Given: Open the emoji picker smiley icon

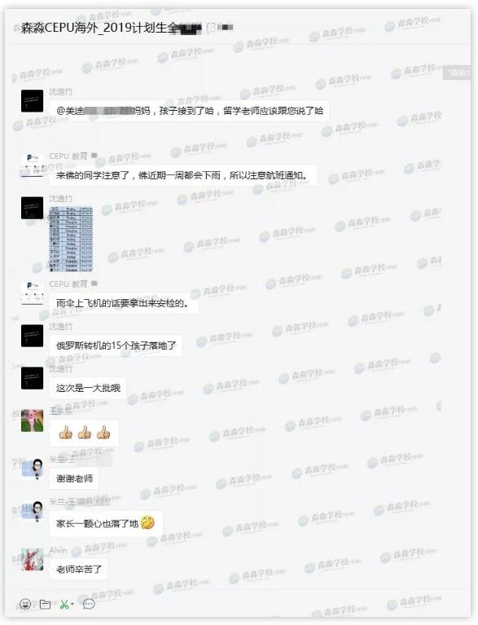Looking at the screenshot, I should 25,604.
